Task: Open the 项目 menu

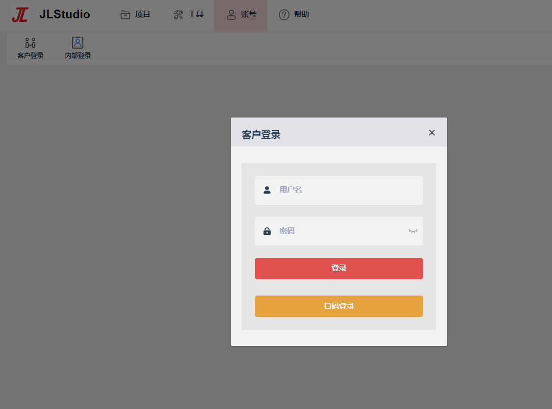Action: [135, 14]
